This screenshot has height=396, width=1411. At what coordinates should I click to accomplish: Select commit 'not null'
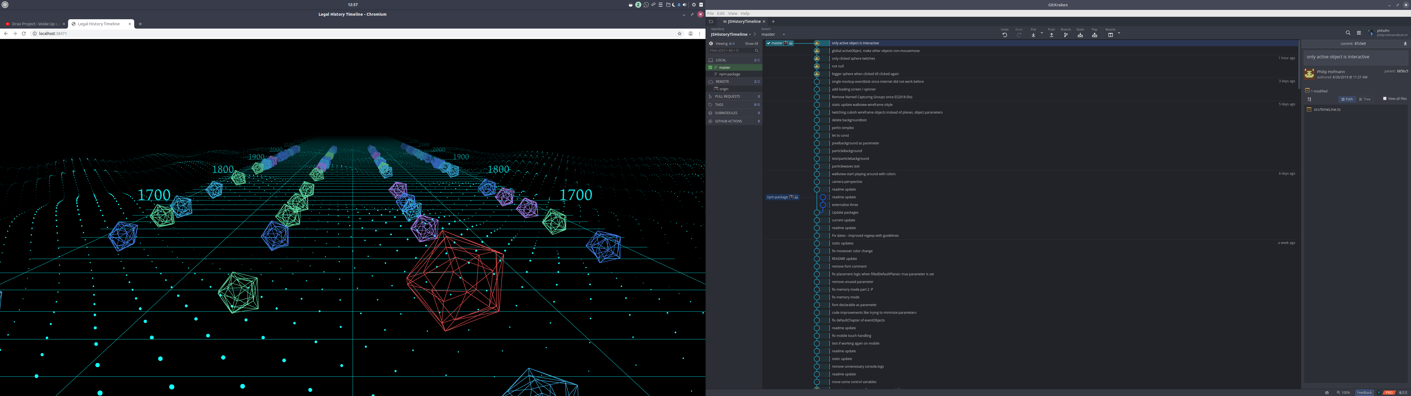pos(838,66)
